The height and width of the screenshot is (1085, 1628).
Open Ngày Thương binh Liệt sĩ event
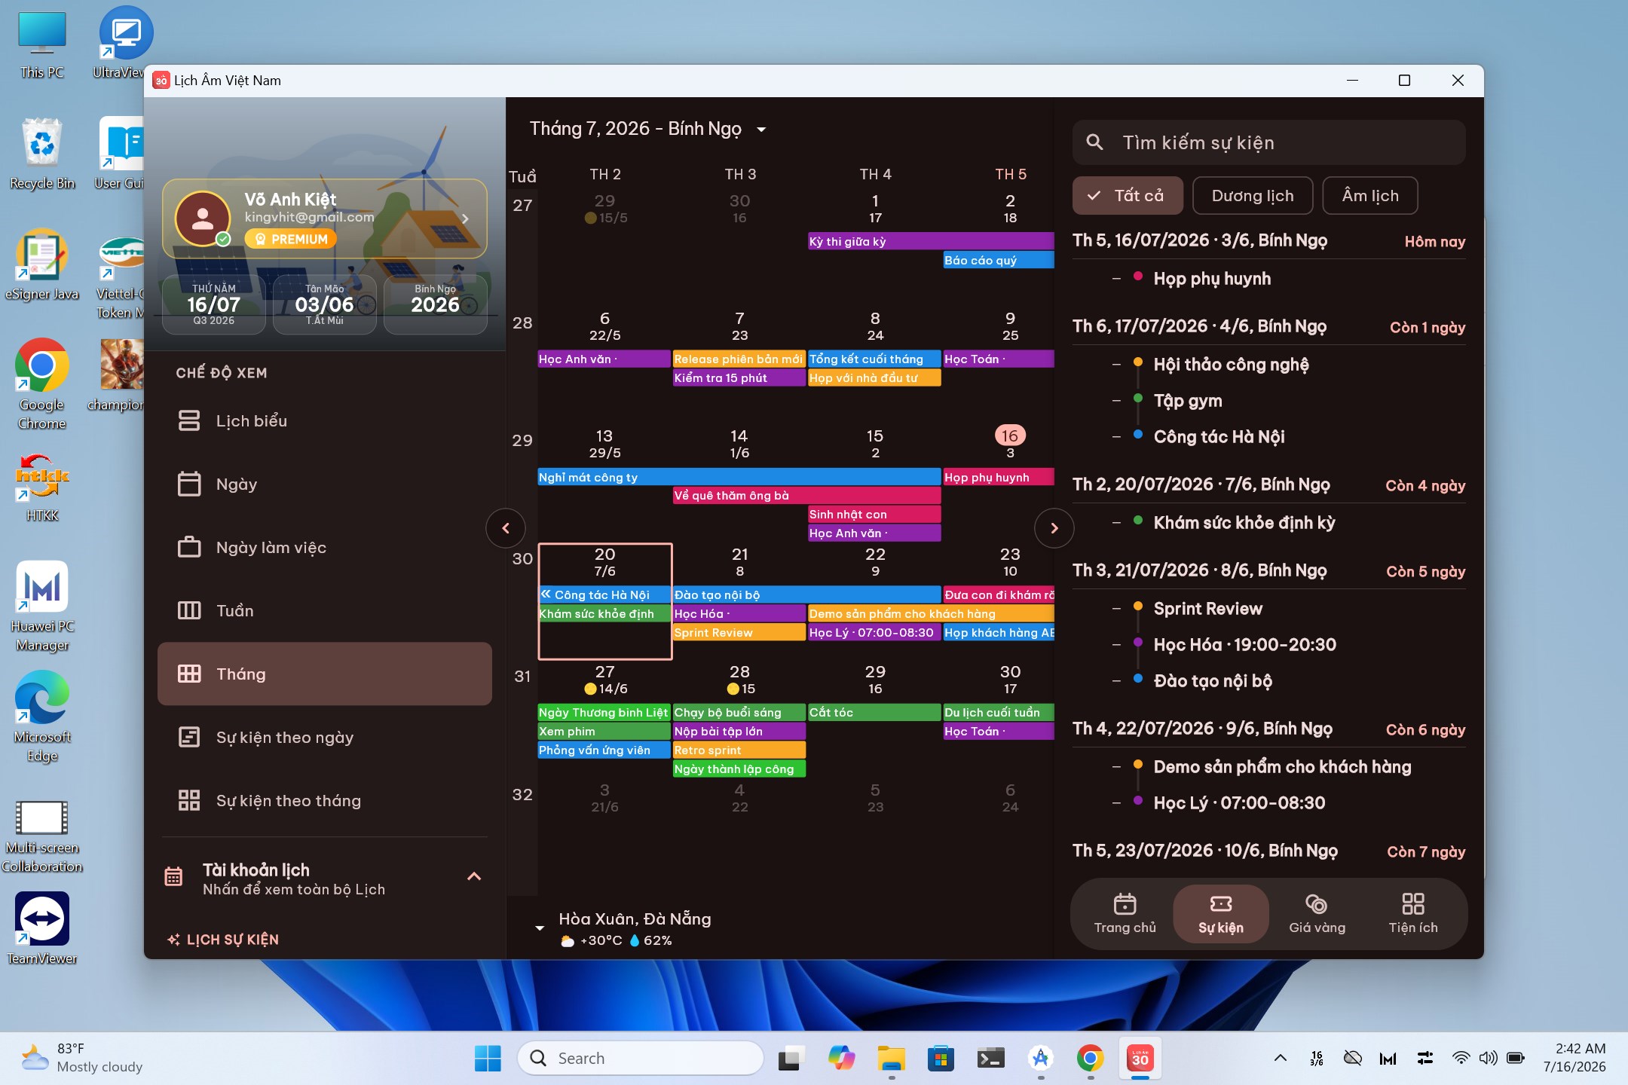[x=604, y=712]
